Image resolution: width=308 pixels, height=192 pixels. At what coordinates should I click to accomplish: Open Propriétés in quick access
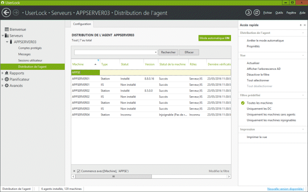(253, 46)
